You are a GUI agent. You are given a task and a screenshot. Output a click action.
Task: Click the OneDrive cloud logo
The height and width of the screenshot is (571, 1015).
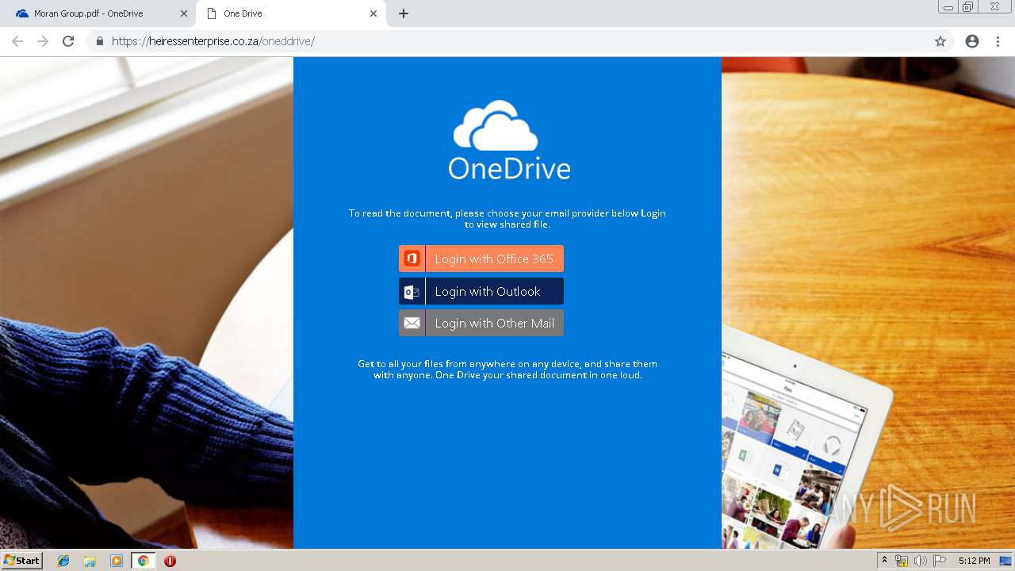point(496,125)
